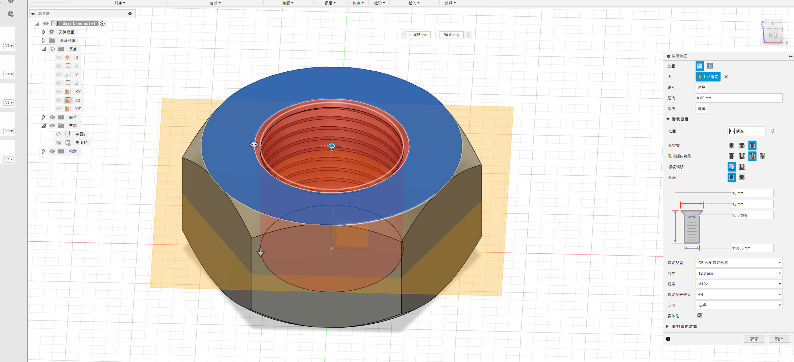The height and width of the screenshot is (362, 794).
Task: Clear the selected face with the X icon
Action: tap(726, 77)
